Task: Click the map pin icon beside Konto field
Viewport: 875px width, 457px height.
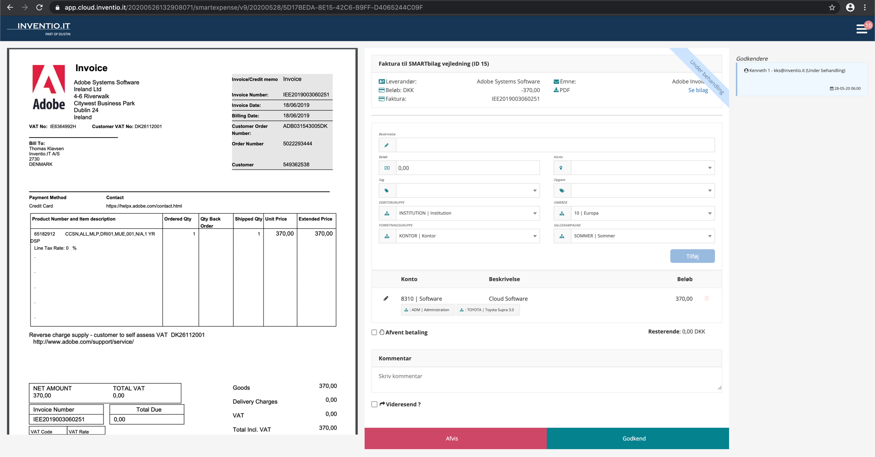Action: point(562,168)
